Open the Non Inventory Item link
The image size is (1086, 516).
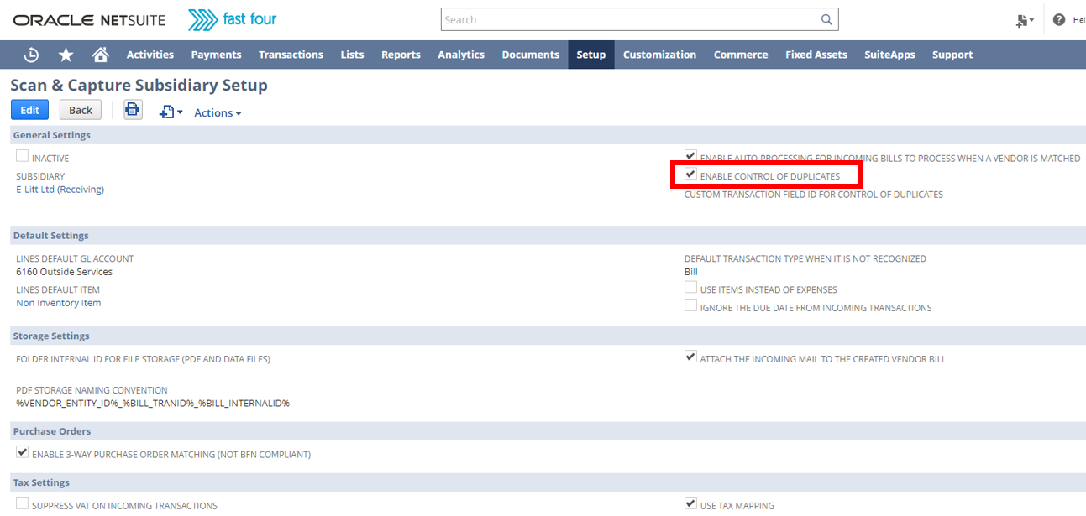point(59,303)
